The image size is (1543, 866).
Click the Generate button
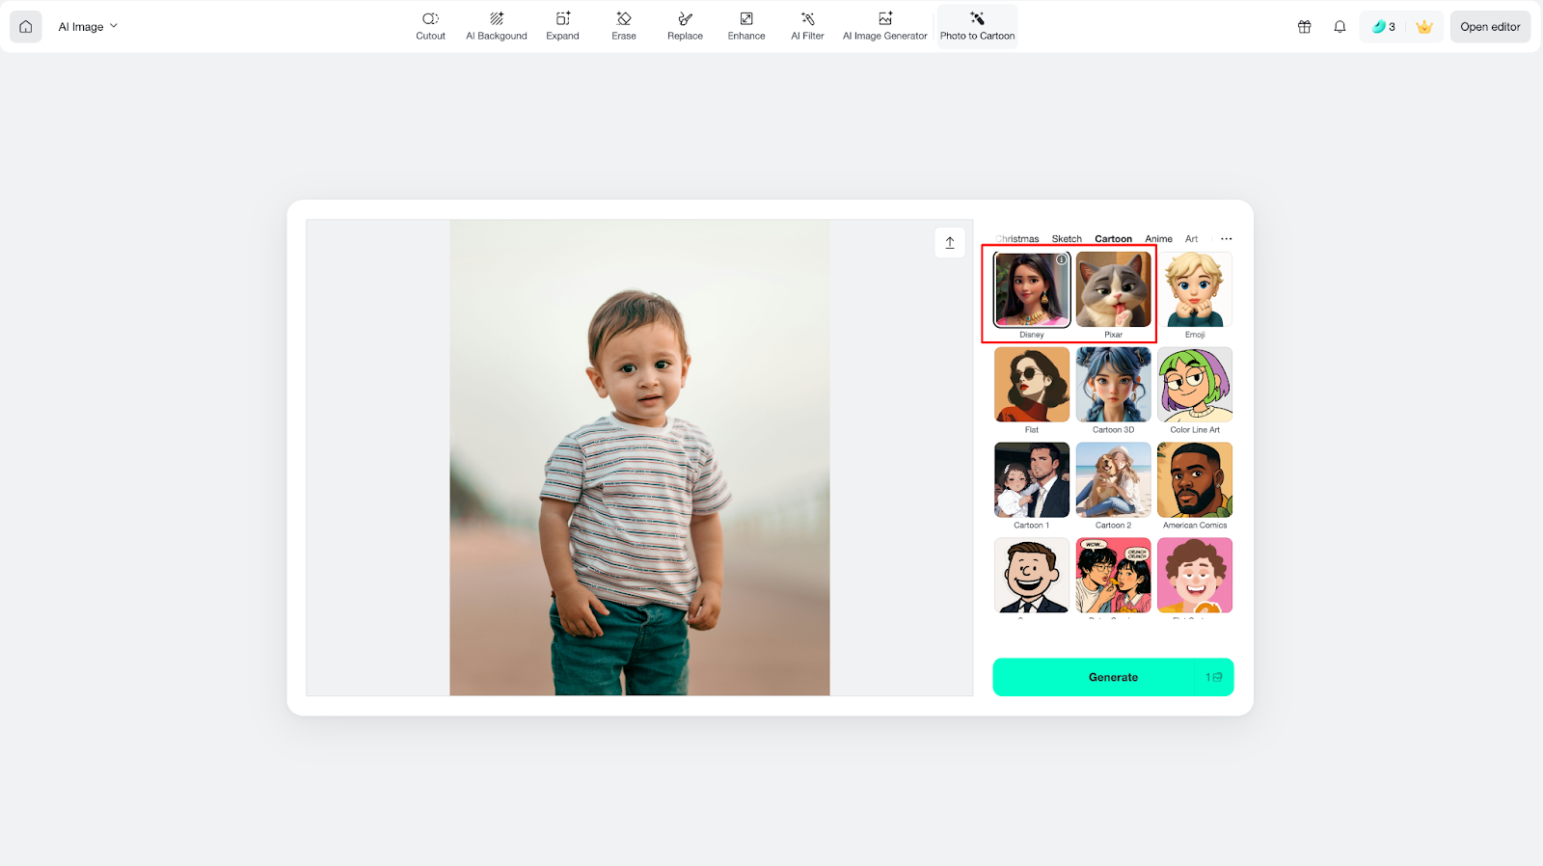pyautogui.click(x=1113, y=677)
